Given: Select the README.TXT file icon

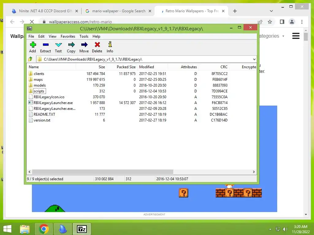Looking at the screenshot, I should point(30,114).
